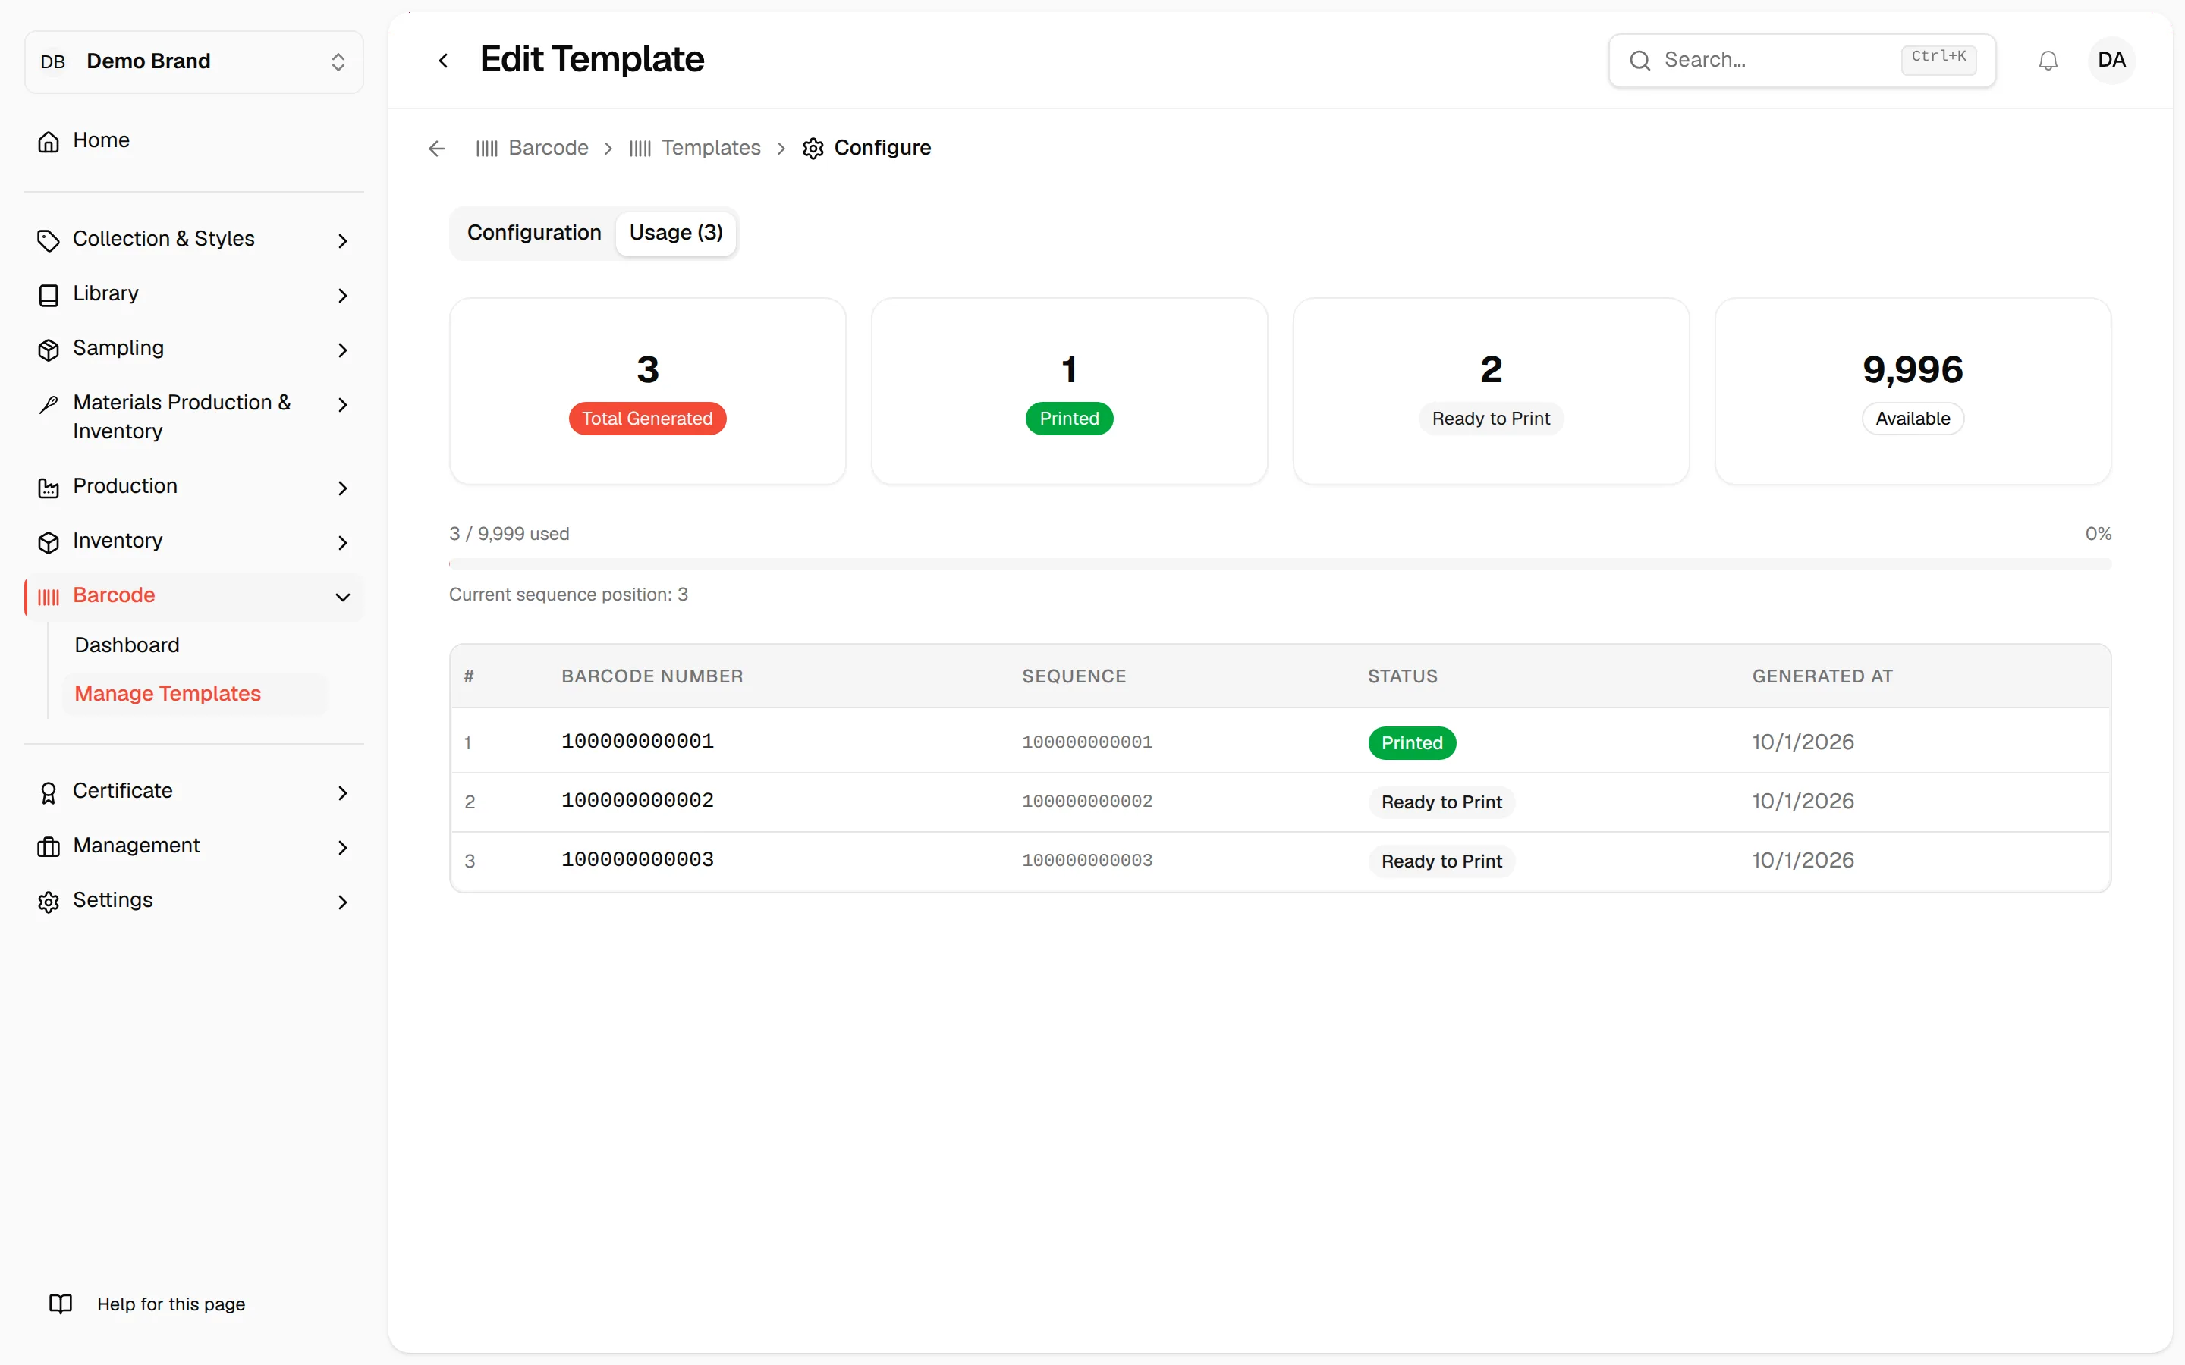Click the Search input field

[x=1801, y=61]
